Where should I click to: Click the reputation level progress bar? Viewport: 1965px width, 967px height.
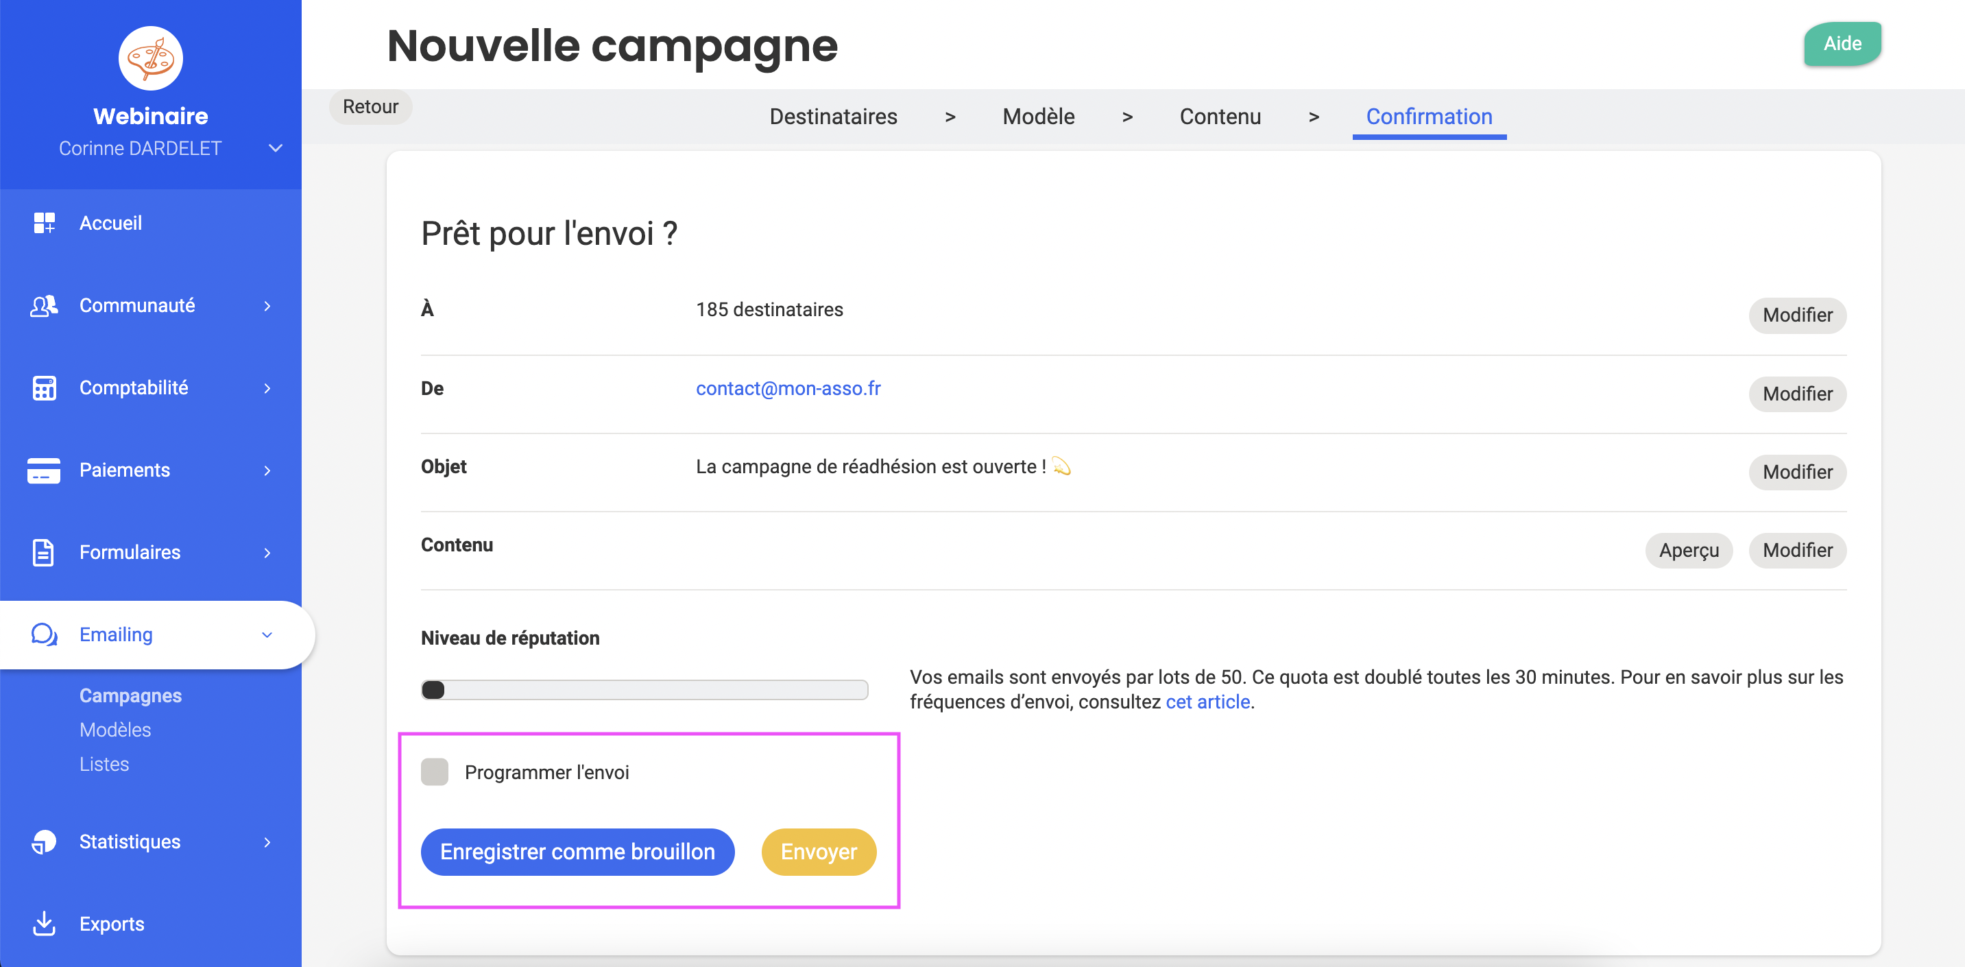coord(644,690)
